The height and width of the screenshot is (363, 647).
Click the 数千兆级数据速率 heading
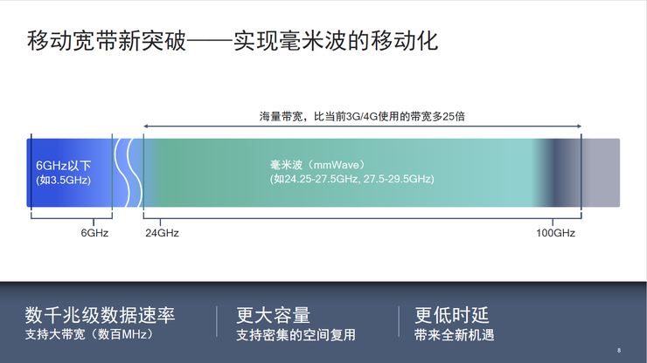pos(100,315)
